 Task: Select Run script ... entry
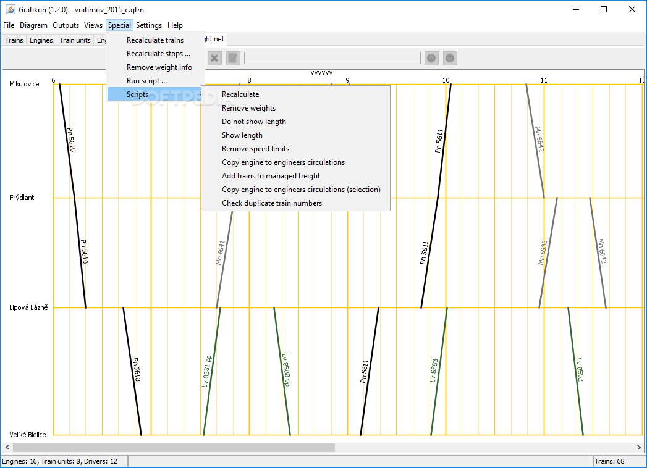pyautogui.click(x=155, y=81)
